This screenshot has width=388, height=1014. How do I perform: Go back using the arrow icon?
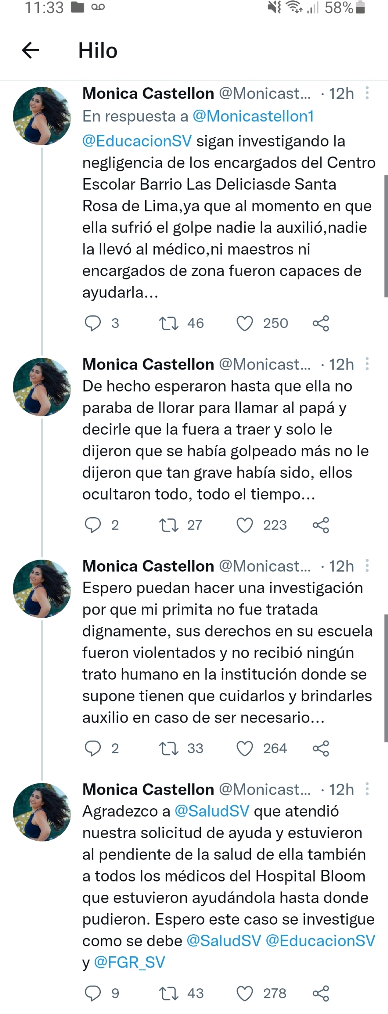click(30, 50)
